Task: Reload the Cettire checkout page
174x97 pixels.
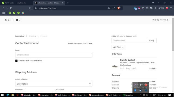Action: tap(11, 8)
